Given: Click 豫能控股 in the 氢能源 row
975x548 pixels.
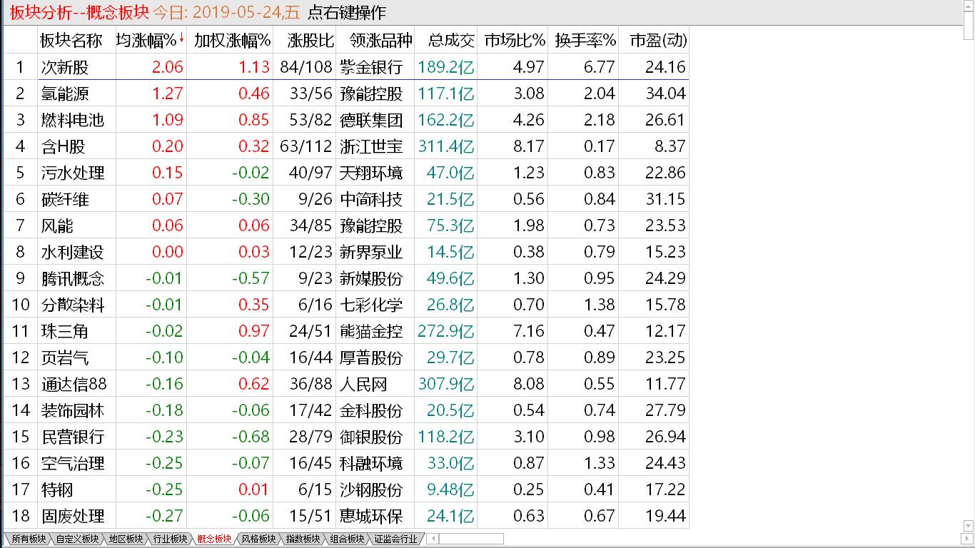Looking at the screenshot, I should 371,93.
